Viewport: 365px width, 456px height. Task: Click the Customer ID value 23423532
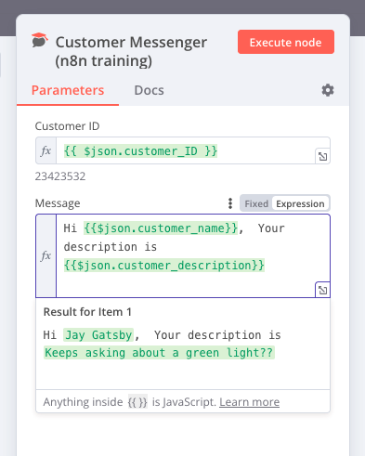pos(60,176)
